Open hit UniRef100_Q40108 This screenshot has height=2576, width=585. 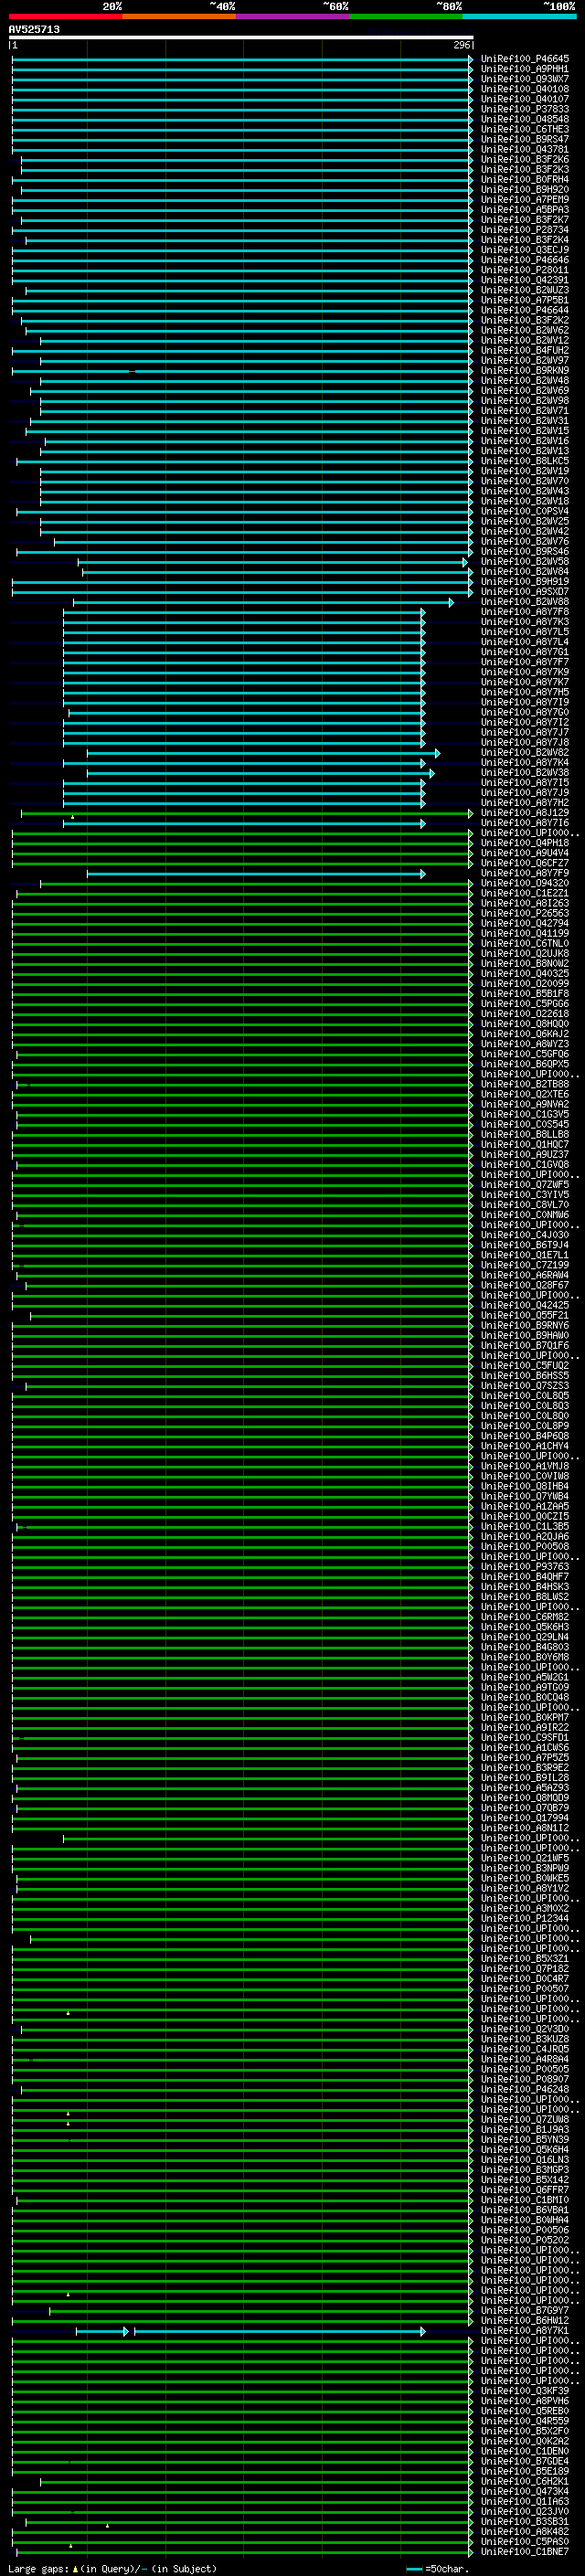click(525, 89)
